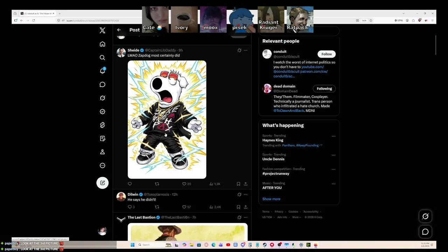Go to X home via the X logo

[x=102, y=30]
